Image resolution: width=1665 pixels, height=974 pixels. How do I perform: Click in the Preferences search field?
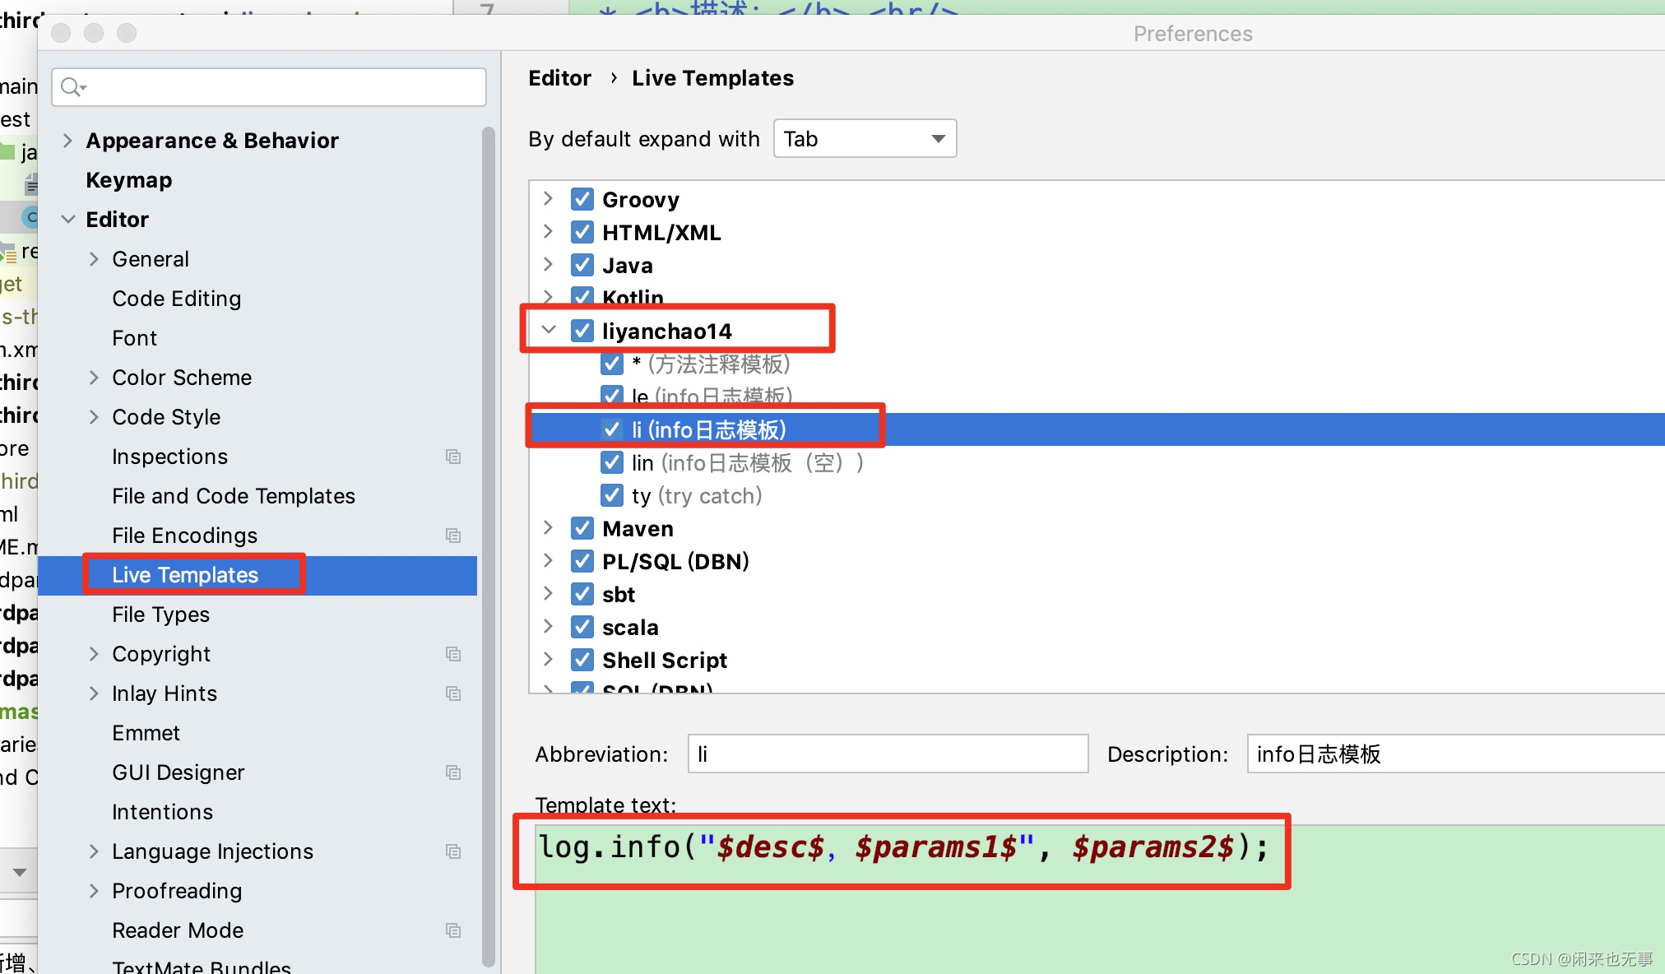pyautogui.click(x=269, y=86)
